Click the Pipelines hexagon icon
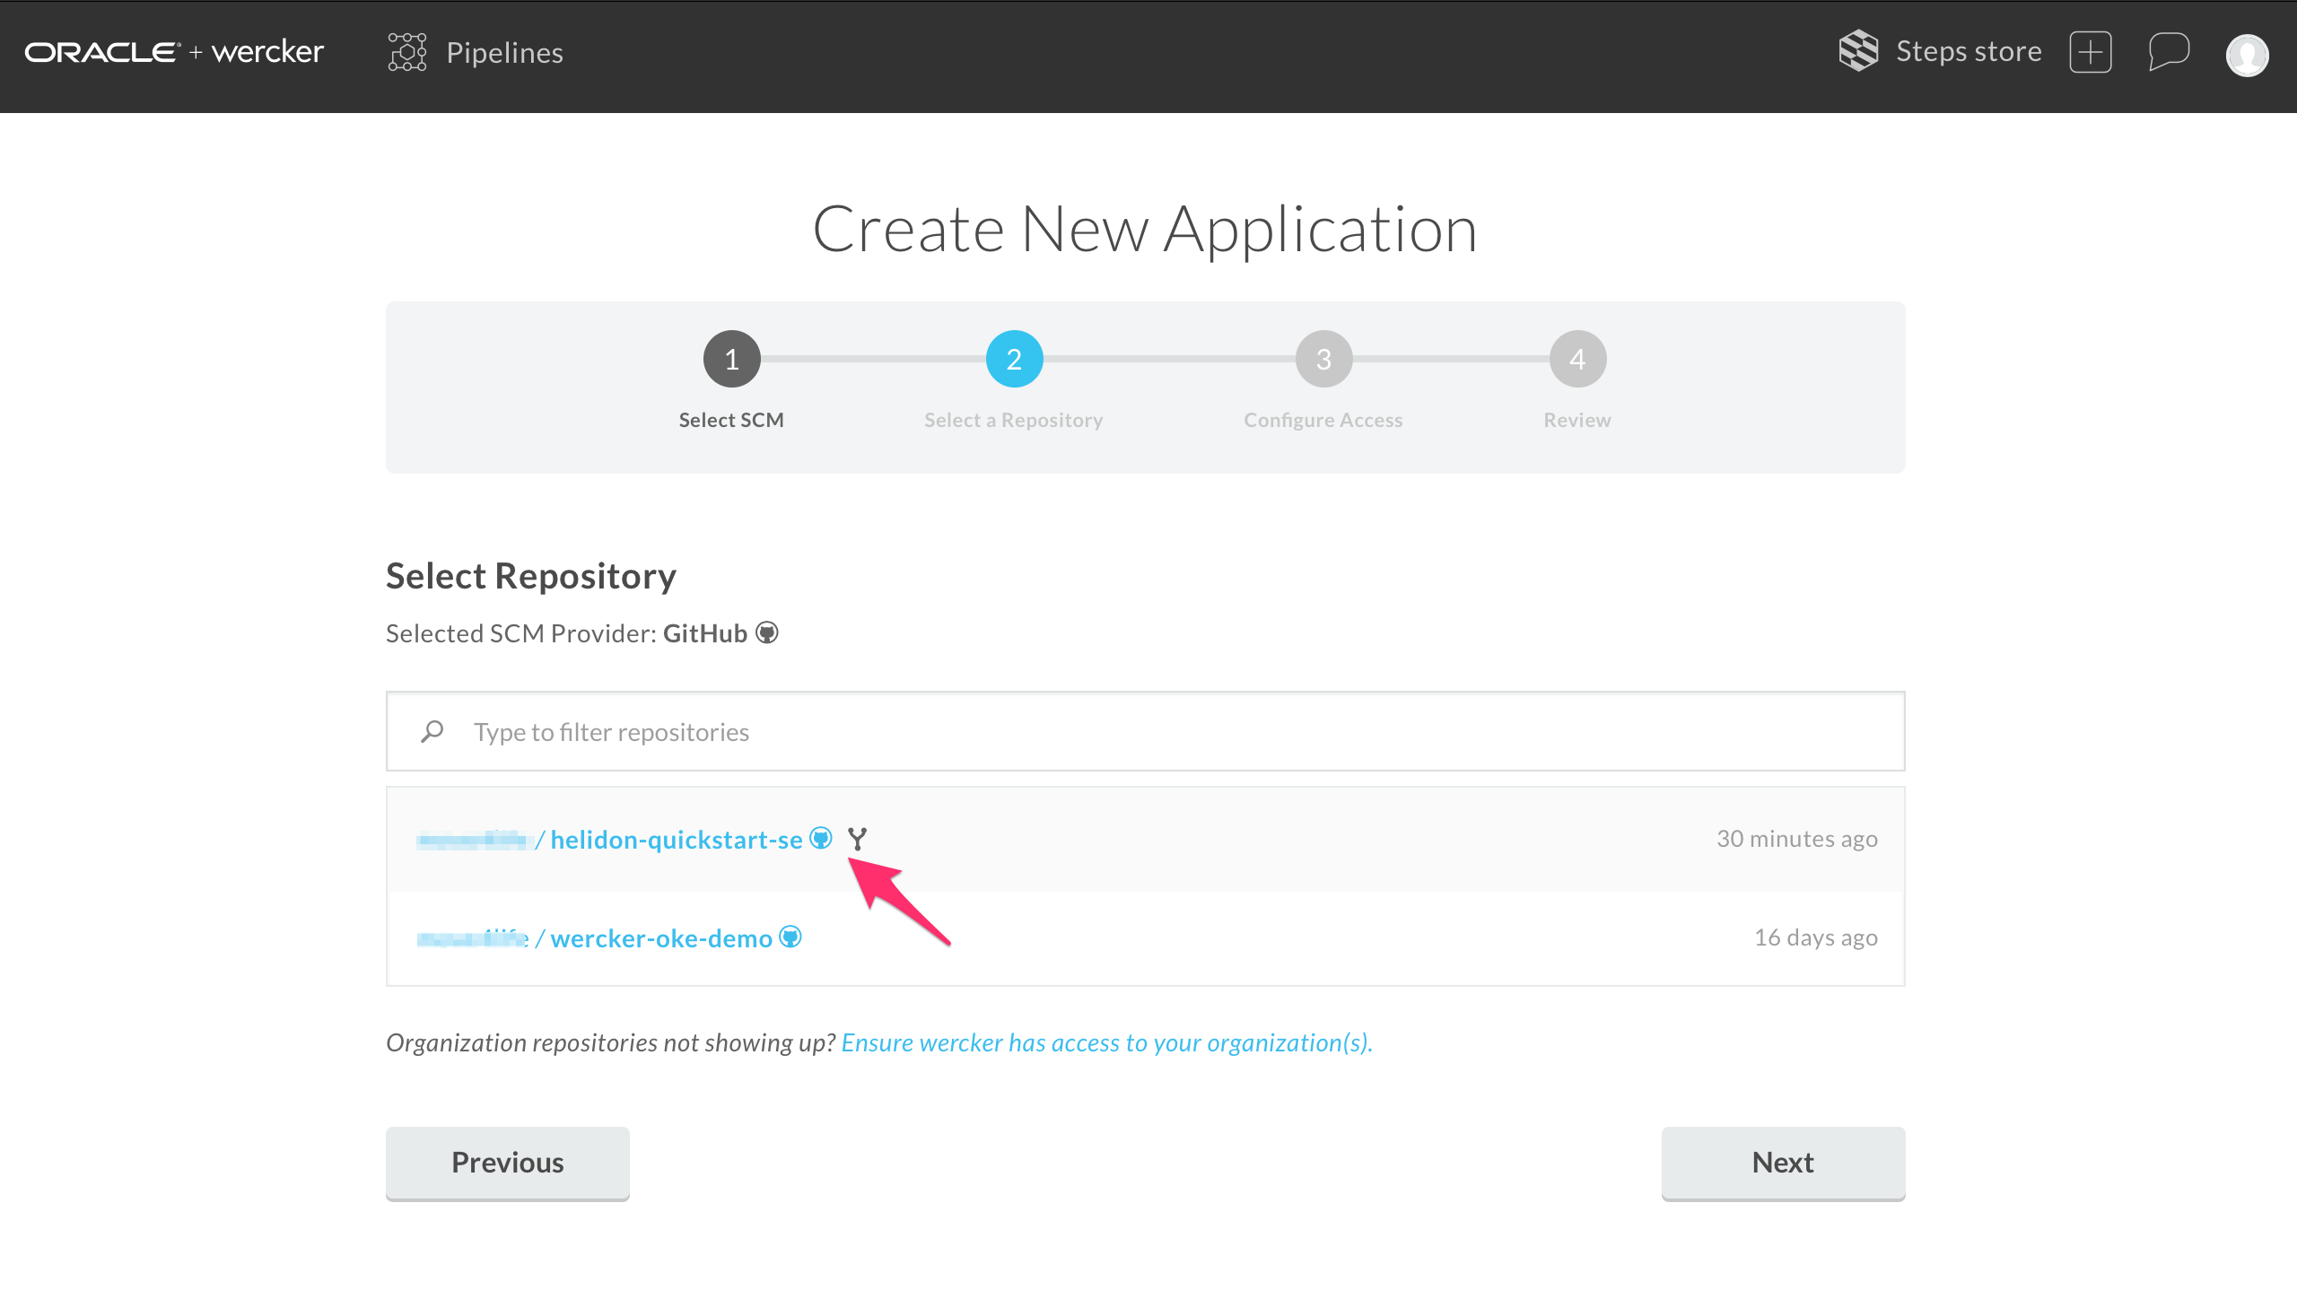 coord(406,52)
